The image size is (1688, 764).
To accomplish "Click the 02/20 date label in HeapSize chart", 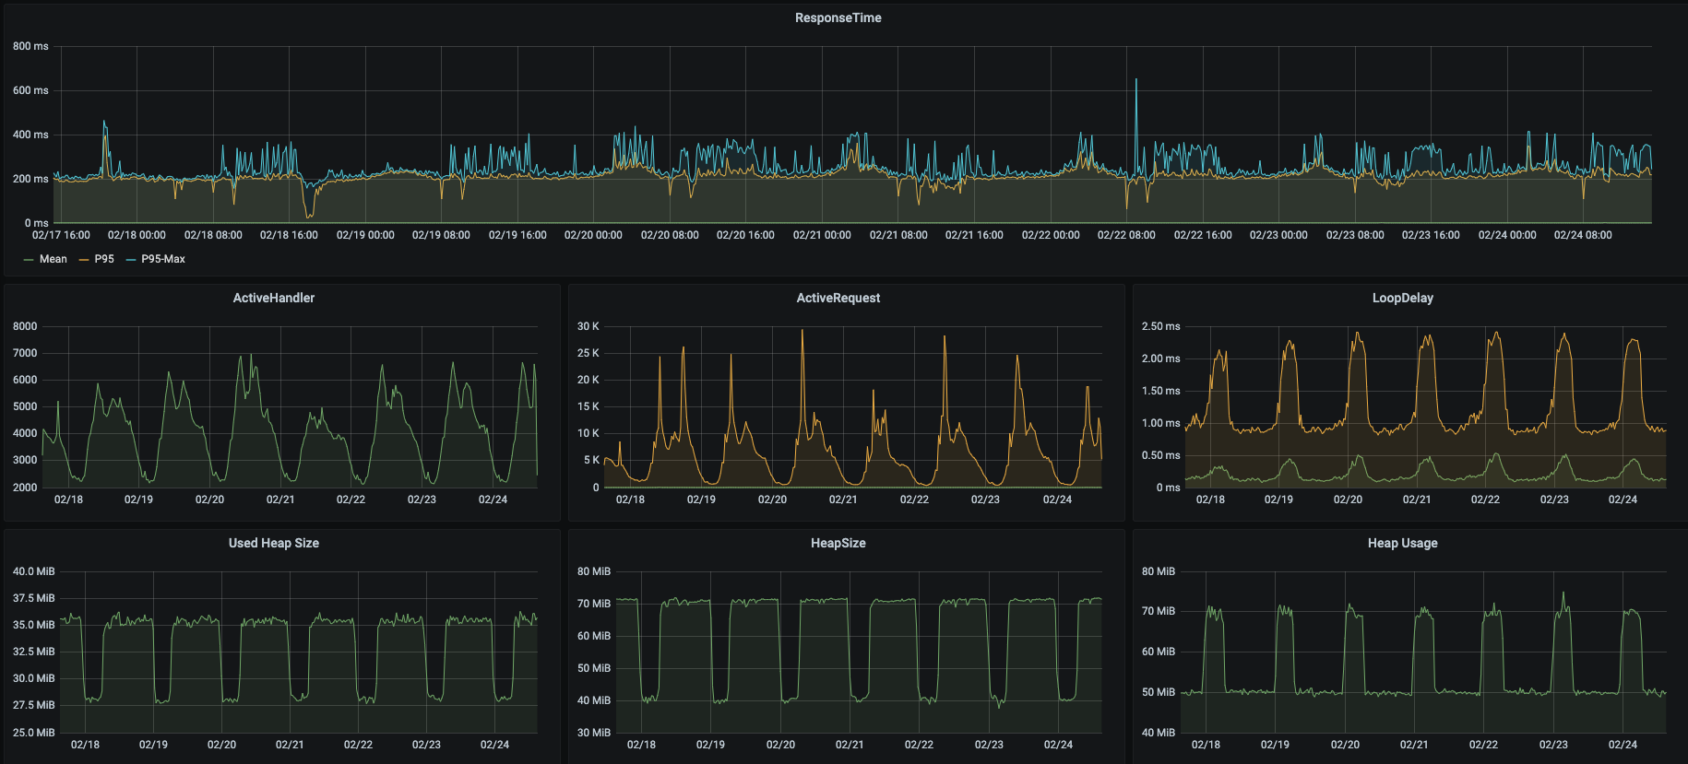I will click(780, 745).
